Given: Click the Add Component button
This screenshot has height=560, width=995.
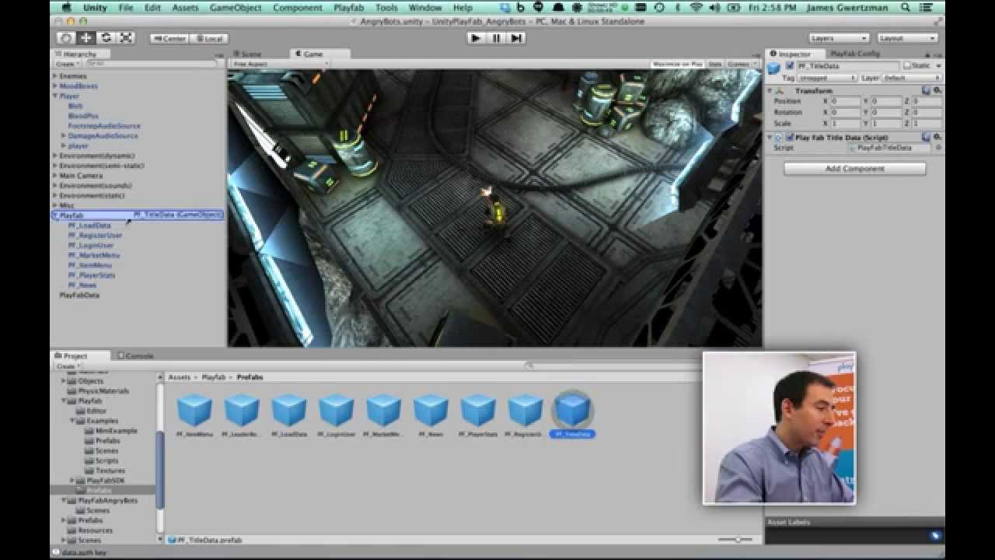Looking at the screenshot, I should tap(854, 168).
